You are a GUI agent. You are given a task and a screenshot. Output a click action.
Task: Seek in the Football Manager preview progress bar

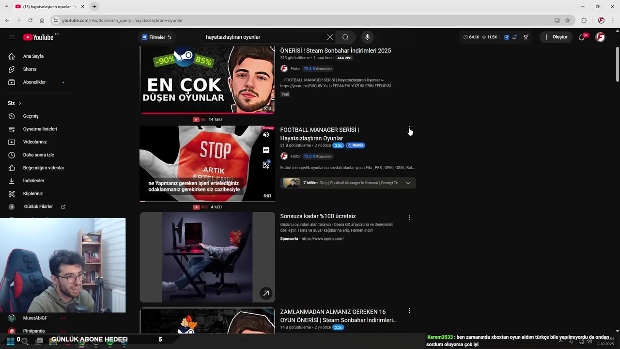(x=207, y=201)
